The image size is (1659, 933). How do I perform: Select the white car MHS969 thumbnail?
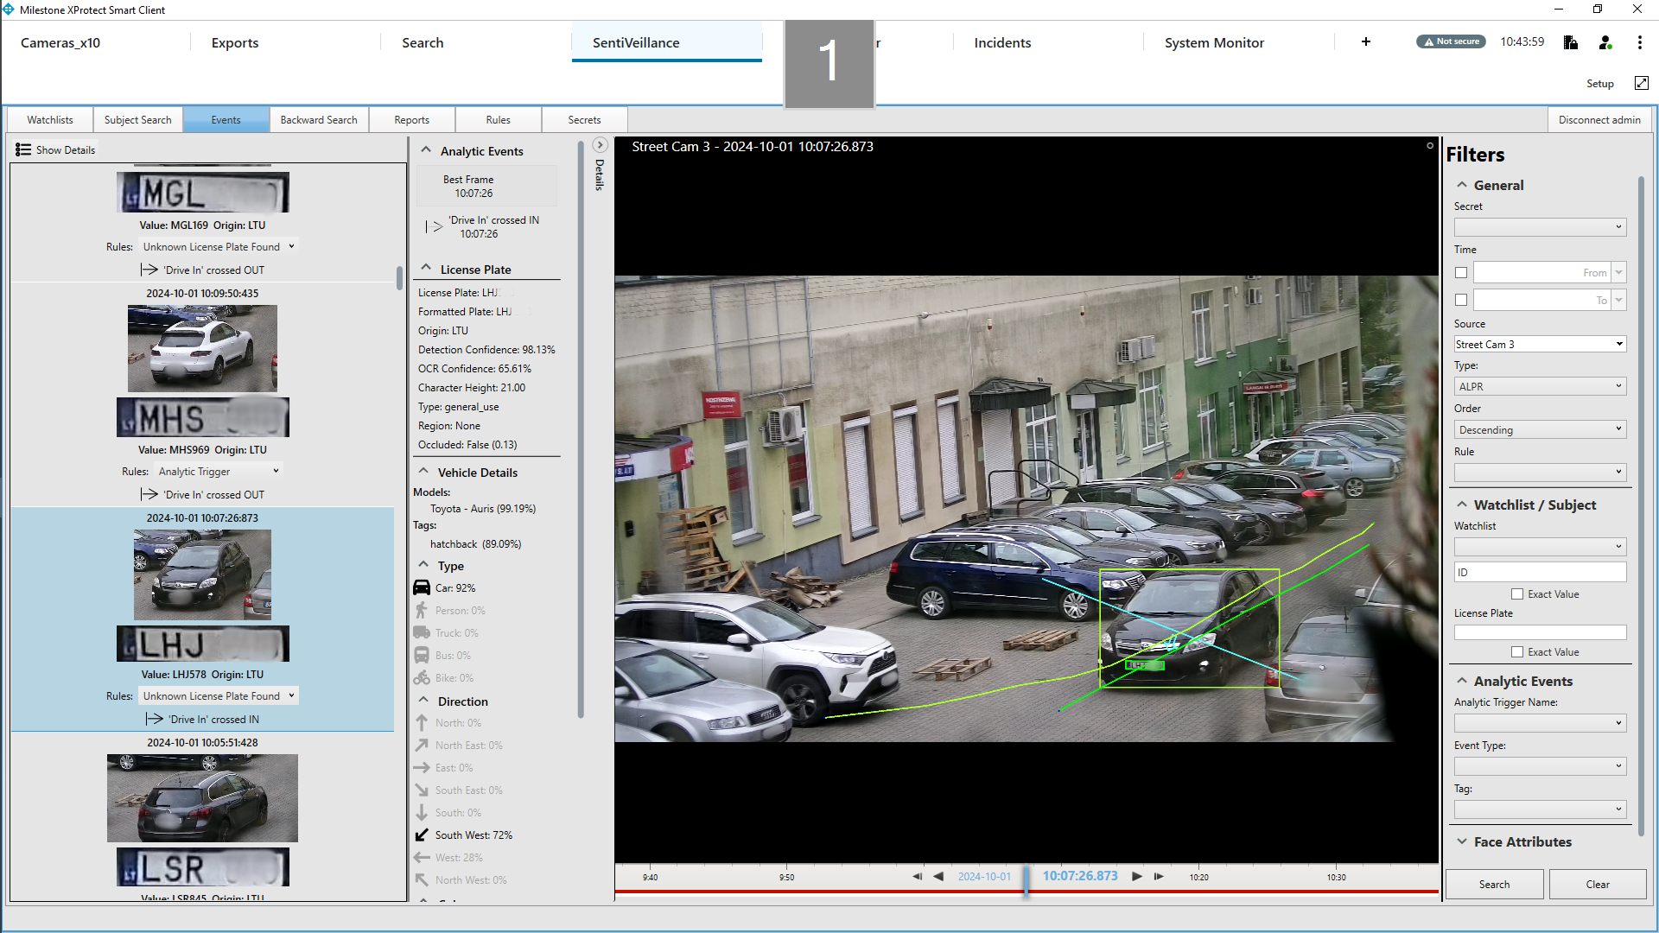click(x=202, y=348)
